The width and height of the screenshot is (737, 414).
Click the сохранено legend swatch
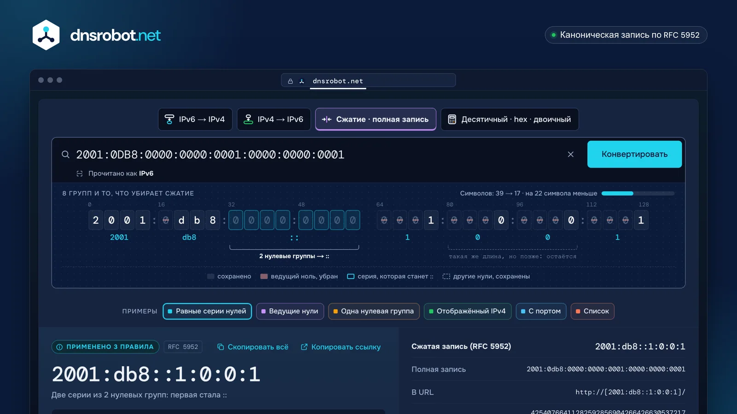coord(211,276)
